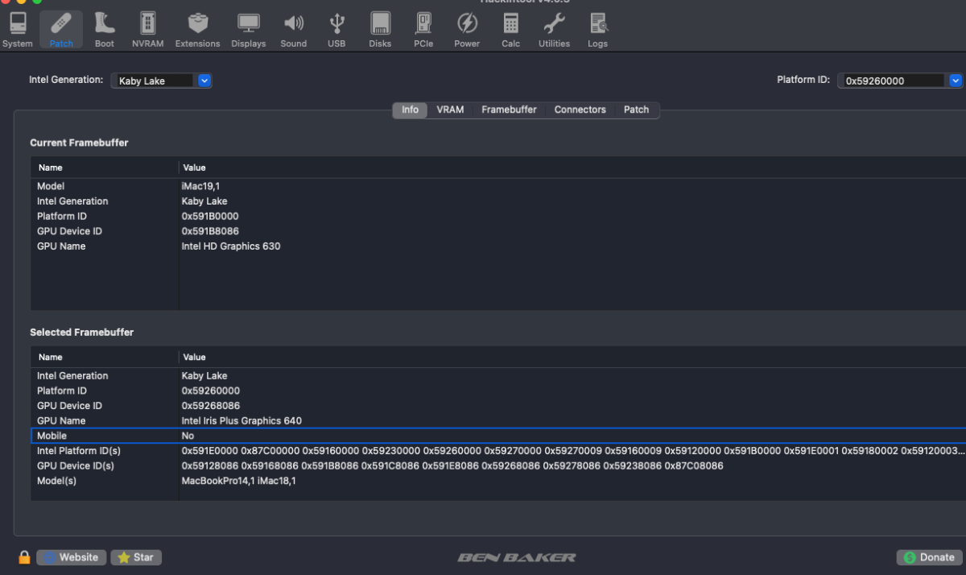Click the Star button
966x575 pixels.
tap(136, 557)
